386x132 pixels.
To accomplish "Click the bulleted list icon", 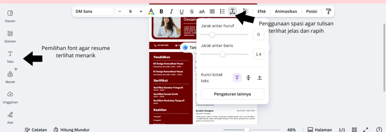I will coord(222,12).
